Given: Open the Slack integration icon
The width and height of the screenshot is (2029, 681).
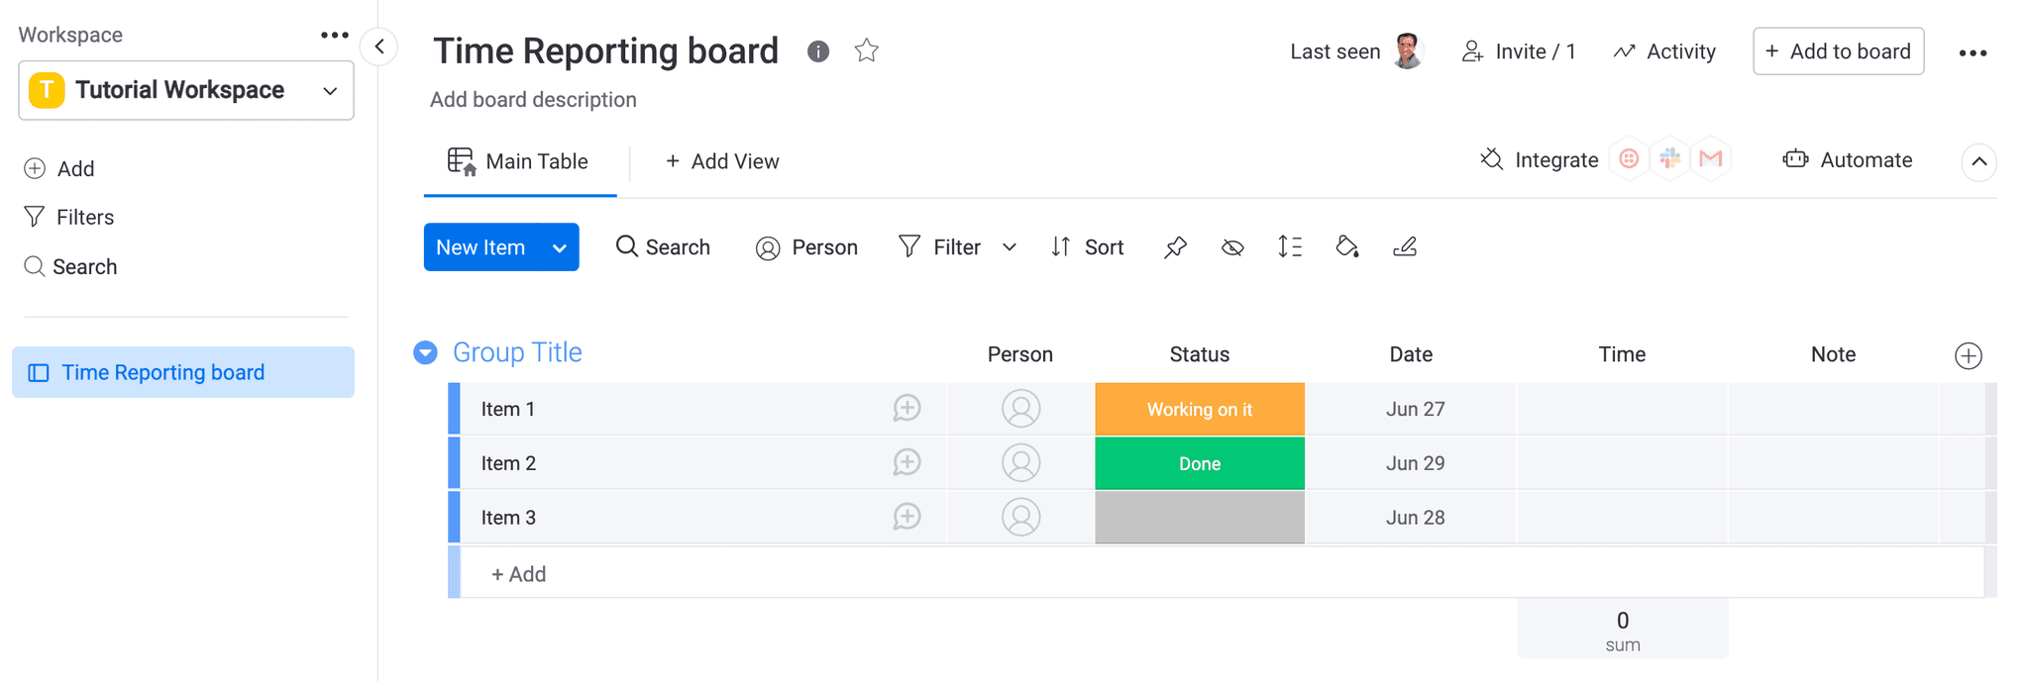Looking at the screenshot, I should [1669, 158].
